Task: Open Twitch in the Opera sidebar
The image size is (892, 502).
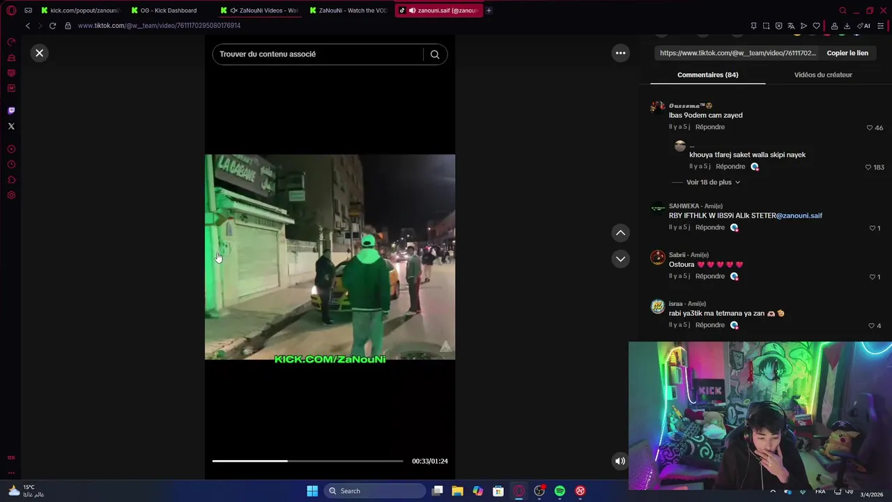Action: [11, 111]
